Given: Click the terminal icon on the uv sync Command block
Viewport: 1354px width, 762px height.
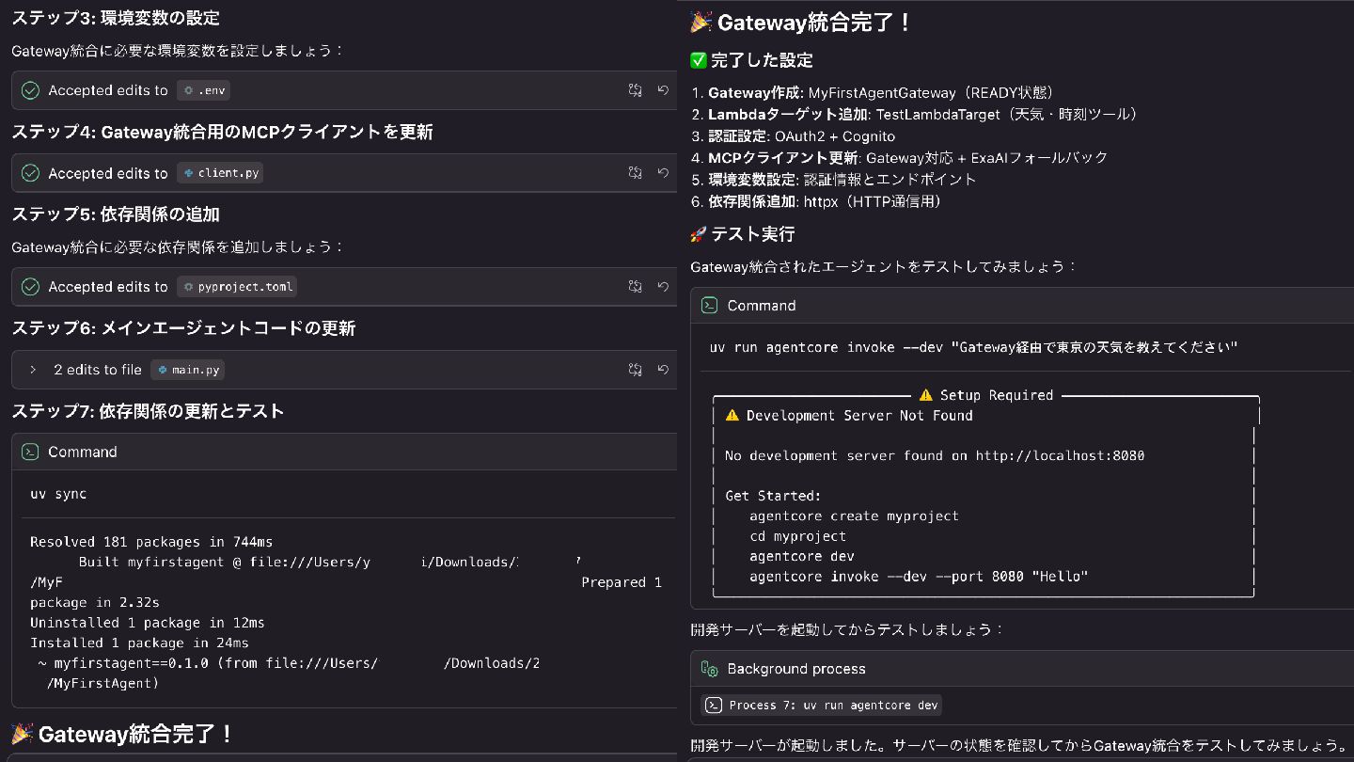Looking at the screenshot, I should point(30,452).
